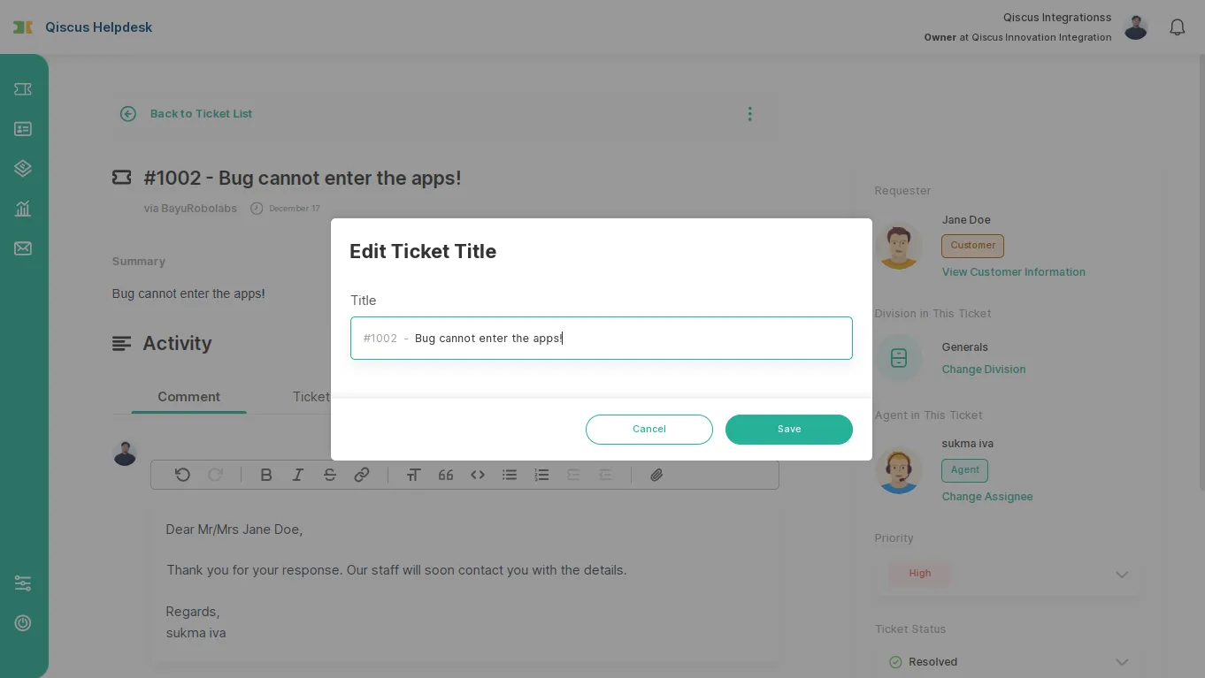The width and height of the screenshot is (1205, 678).
Task: Open the mail envelope sidebar icon
Action: click(x=23, y=248)
